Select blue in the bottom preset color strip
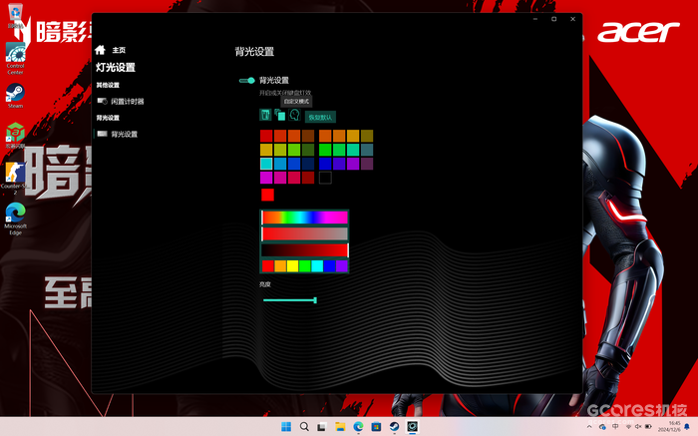This screenshot has height=436, width=698. pyautogui.click(x=329, y=266)
